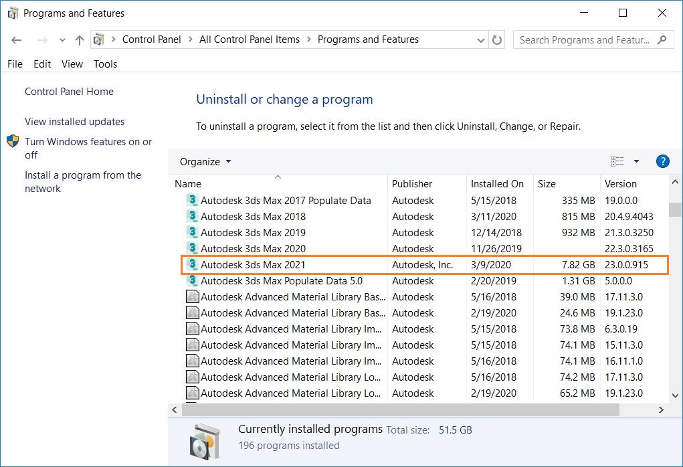Viewport: 683px width, 467px height.
Task: Click in the Search Programs and Features field
Action: click(x=584, y=40)
